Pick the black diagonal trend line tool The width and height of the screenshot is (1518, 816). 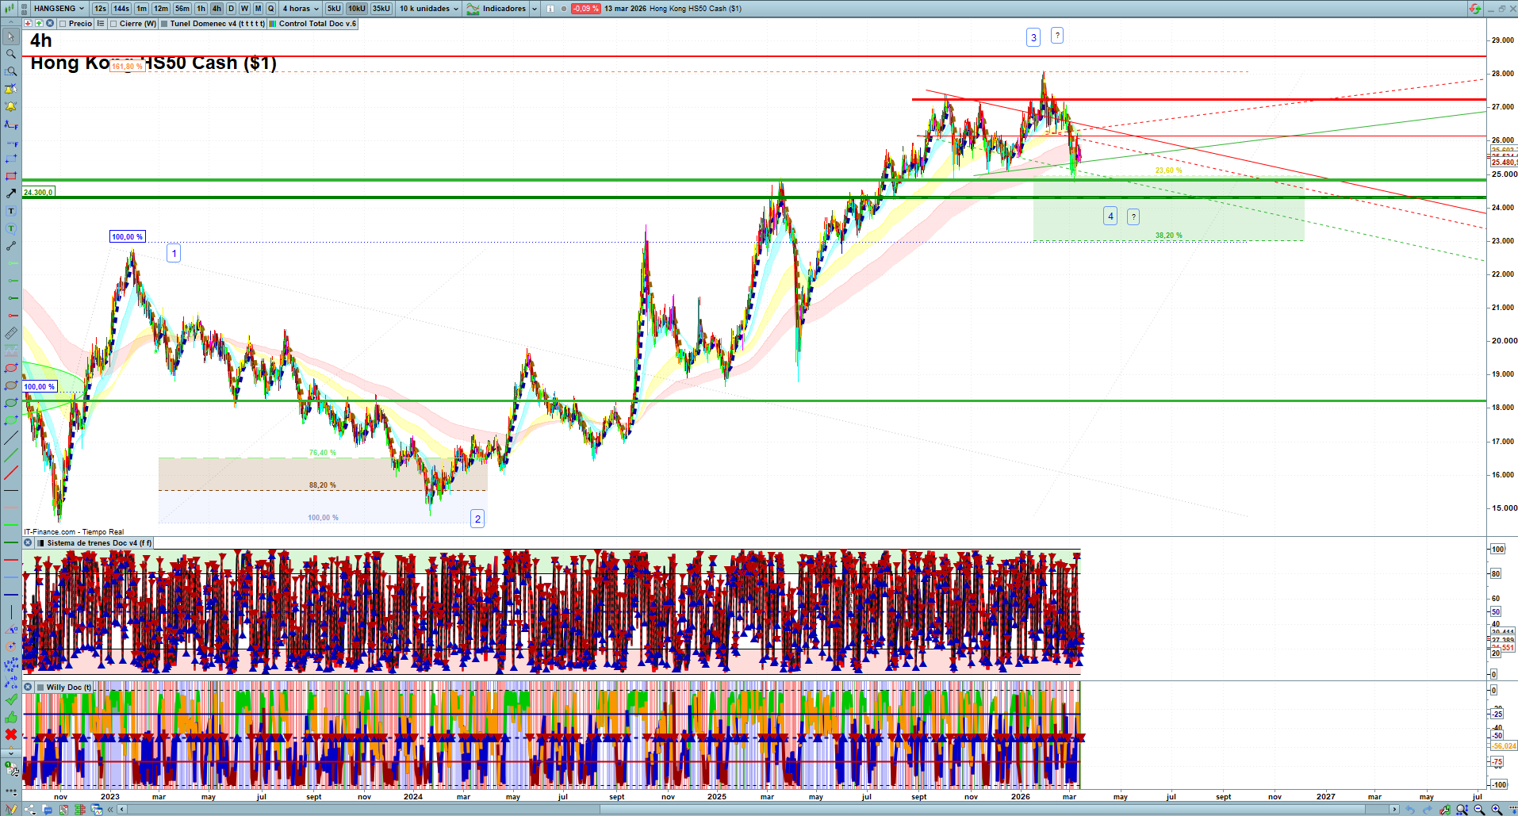click(11, 438)
